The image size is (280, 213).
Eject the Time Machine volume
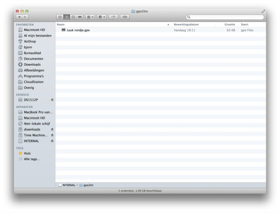click(x=52, y=135)
